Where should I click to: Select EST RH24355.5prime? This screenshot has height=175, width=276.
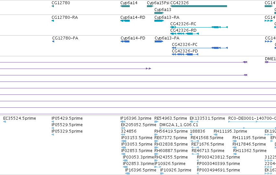171,157
